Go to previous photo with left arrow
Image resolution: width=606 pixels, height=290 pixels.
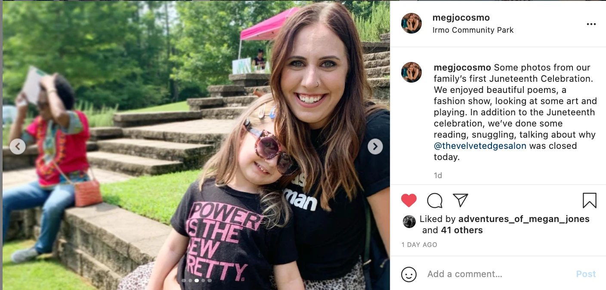pyautogui.click(x=17, y=147)
